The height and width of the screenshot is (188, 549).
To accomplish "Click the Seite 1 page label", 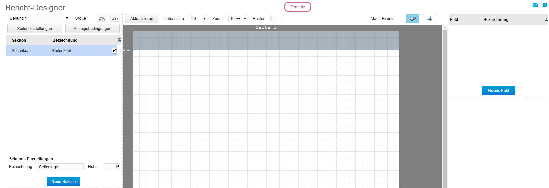I will tap(266, 27).
